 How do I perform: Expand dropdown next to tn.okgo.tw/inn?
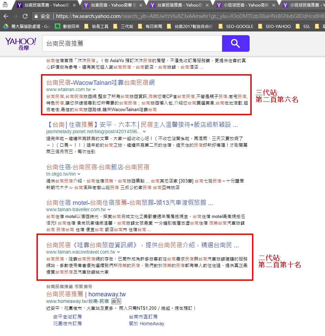pyautogui.click(x=79, y=174)
